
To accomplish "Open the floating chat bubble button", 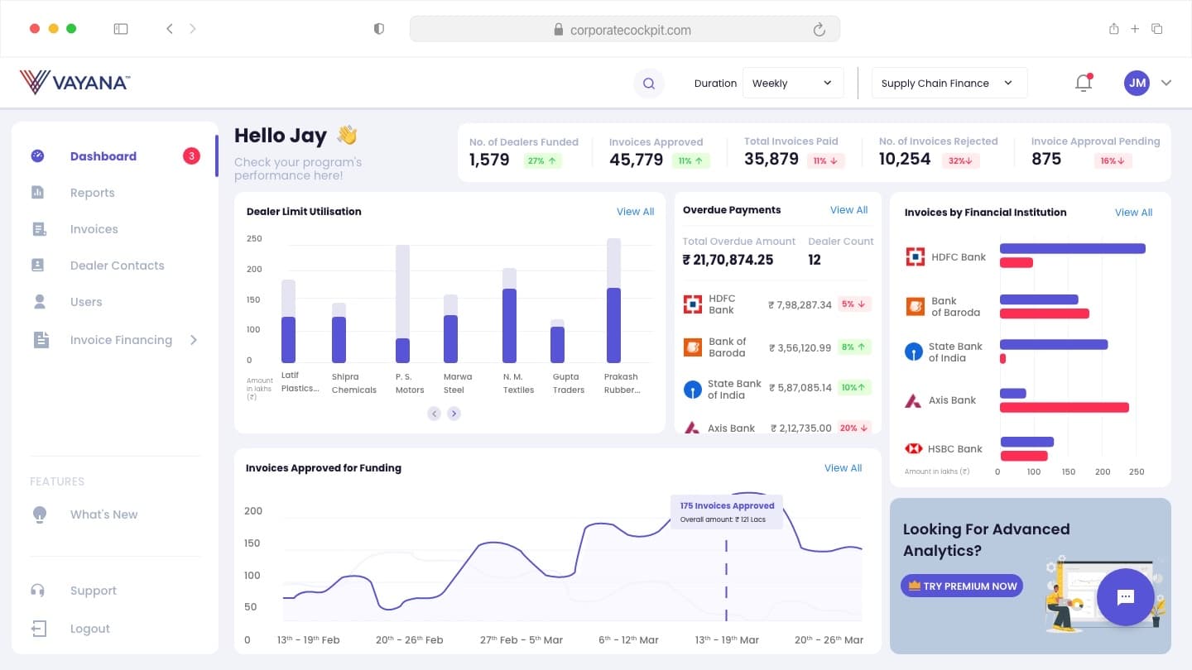I will tap(1125, 597).
